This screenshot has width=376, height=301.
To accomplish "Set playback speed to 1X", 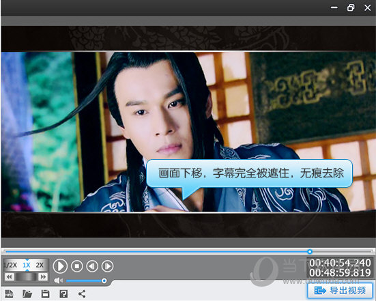I will 27,266.
